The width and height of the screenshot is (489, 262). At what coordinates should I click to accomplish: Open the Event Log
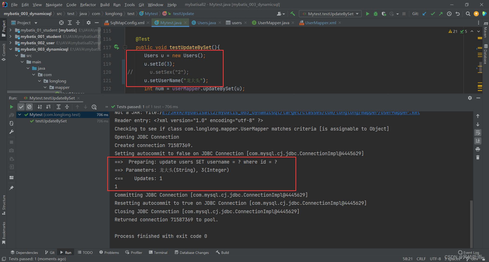(x=469, y=253)
